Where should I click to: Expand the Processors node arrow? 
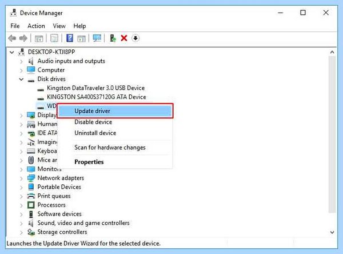pyautogui.click(x=21, y=205)
